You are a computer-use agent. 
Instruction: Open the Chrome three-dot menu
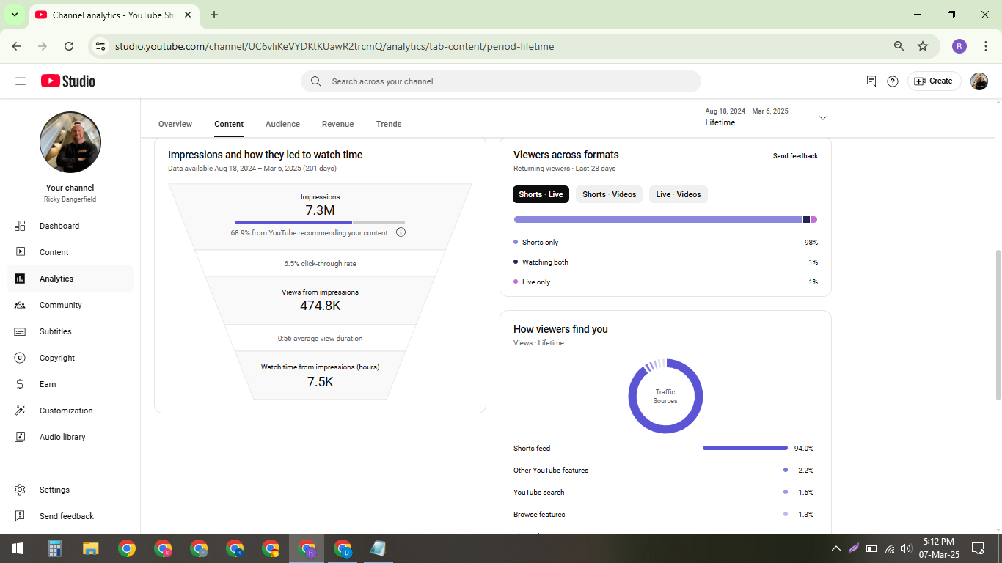[985, 46]
